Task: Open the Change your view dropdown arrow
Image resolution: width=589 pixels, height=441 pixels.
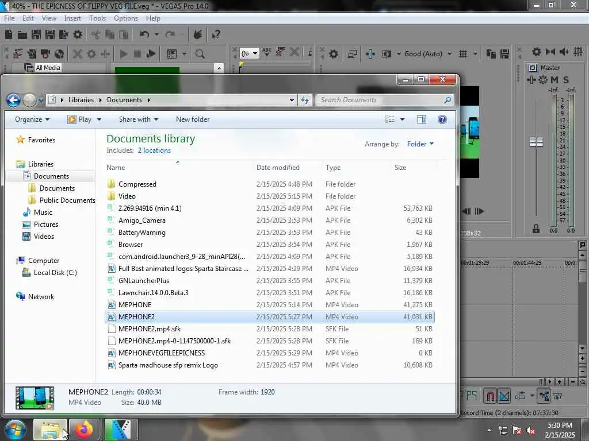Action: click(x=402, y=119)
